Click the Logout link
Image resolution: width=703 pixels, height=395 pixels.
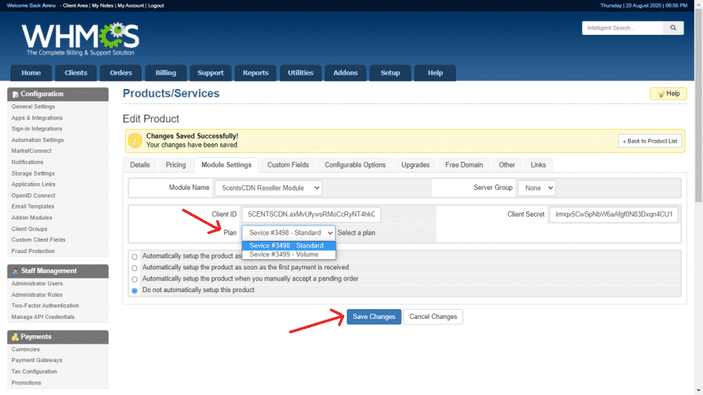(156, 5)
